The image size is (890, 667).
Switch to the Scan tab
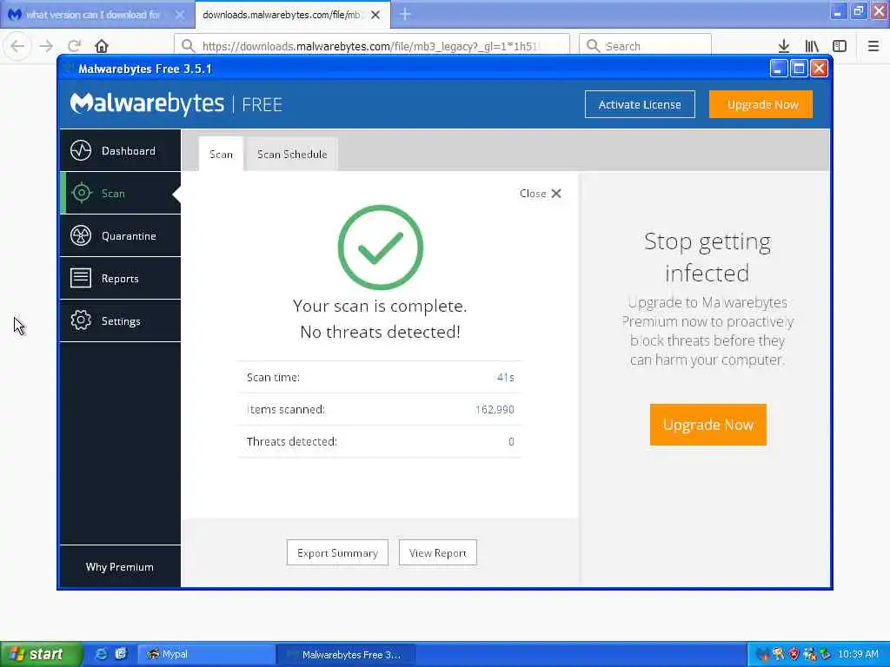221,155
